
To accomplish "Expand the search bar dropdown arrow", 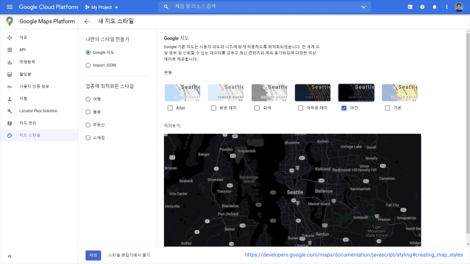I will pyautogui.click(x=364, y=7).
